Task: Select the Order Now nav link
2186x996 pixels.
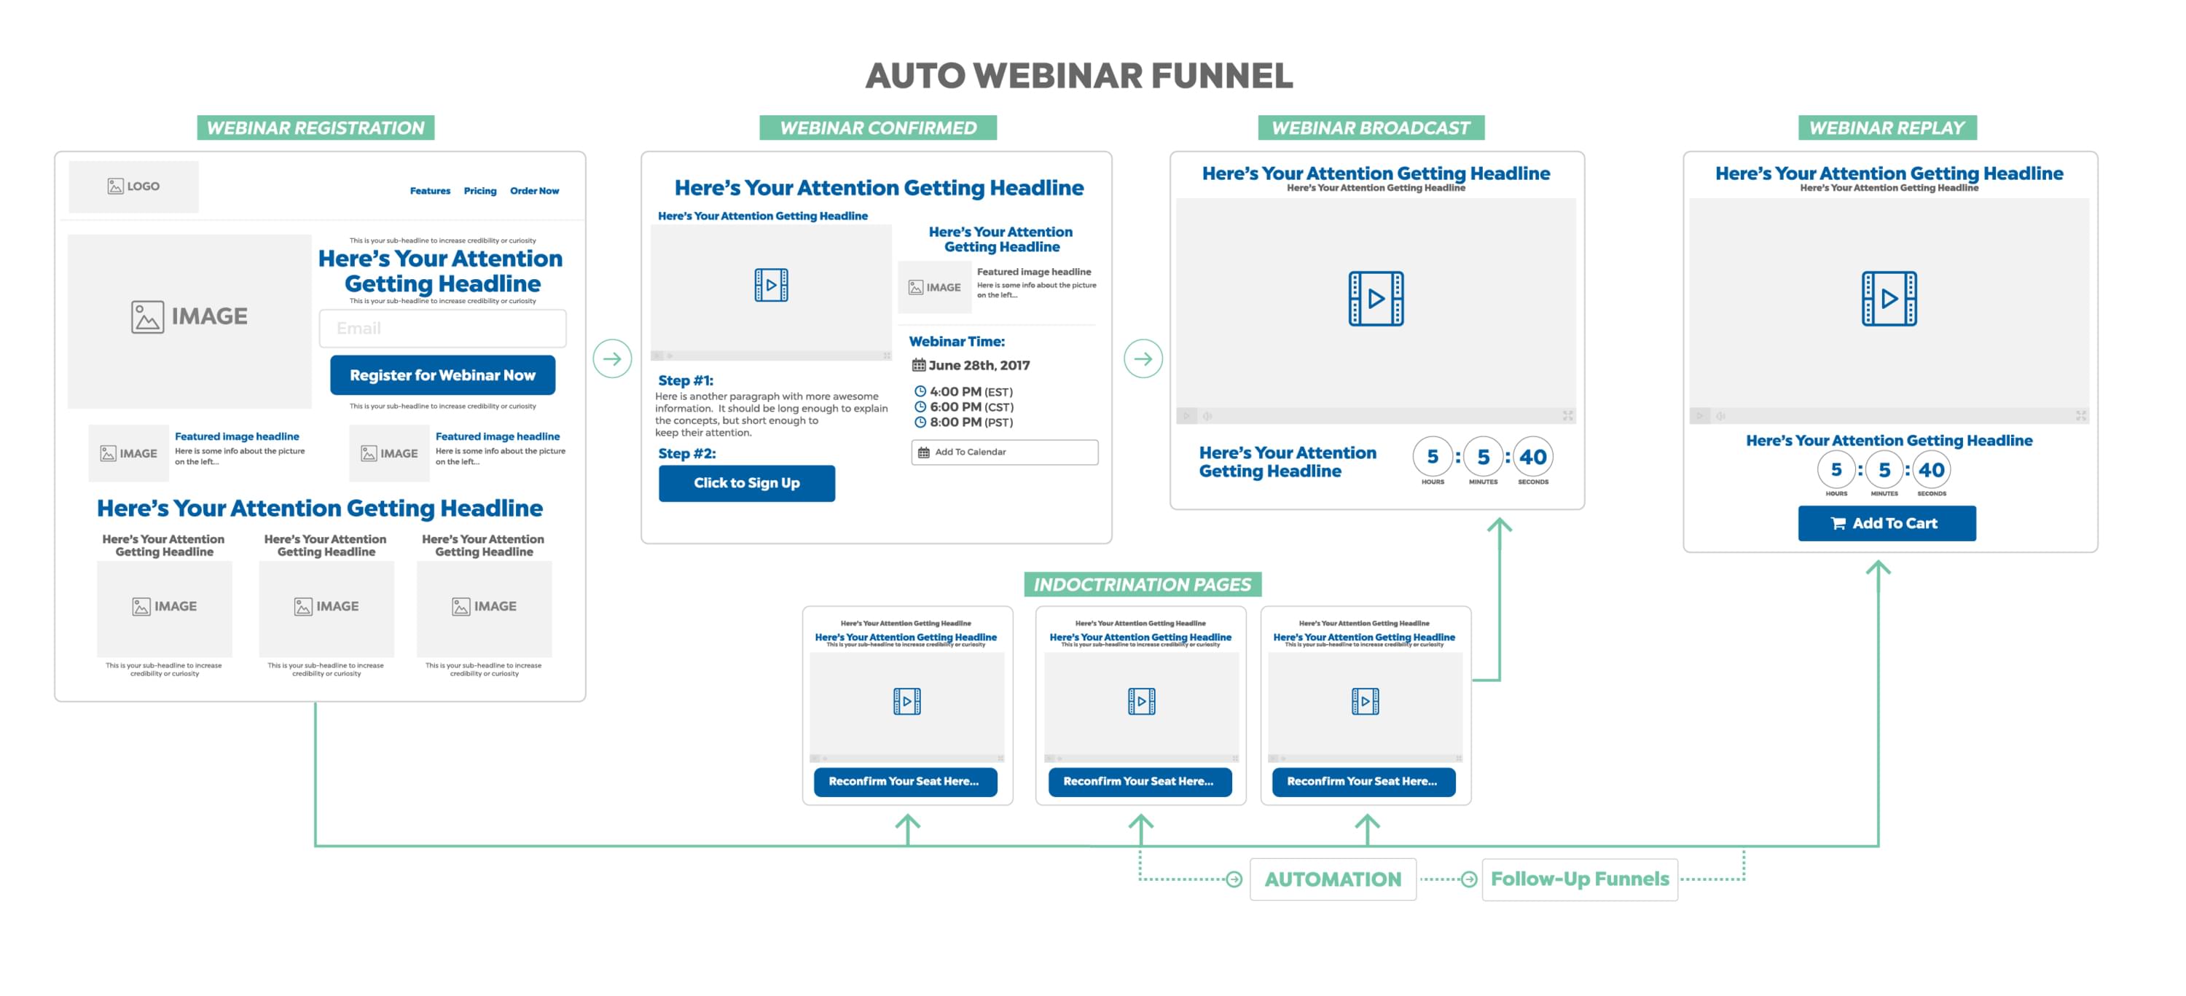Action: [x=534, y=191]
